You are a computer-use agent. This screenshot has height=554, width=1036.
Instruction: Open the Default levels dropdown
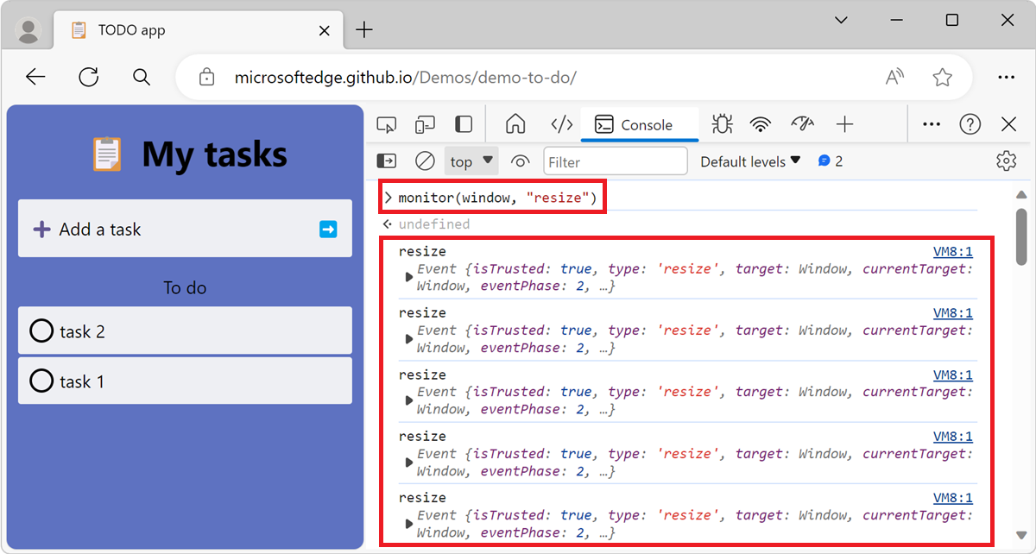click(x=750, y=161)
